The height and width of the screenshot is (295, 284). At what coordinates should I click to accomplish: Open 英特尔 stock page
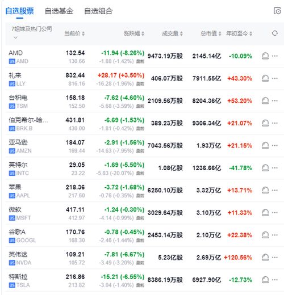coord(18,165)
